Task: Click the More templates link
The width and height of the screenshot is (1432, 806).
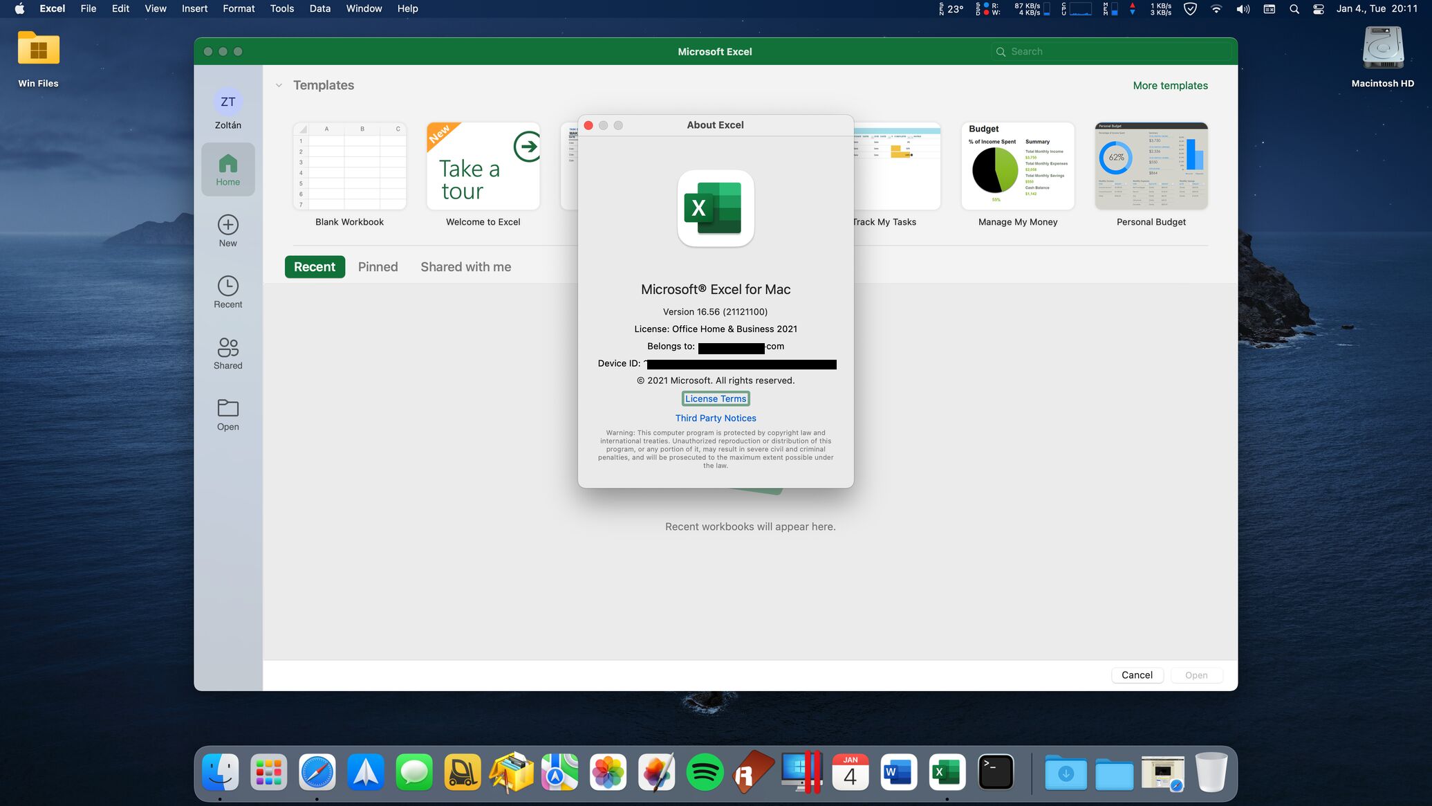Action: (x=1170, y=86)
